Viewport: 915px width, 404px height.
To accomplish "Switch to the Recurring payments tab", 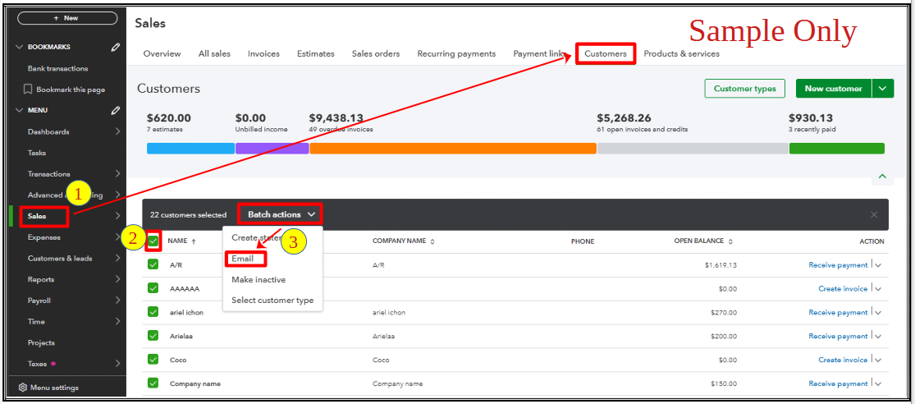I will tap(456, 53).
